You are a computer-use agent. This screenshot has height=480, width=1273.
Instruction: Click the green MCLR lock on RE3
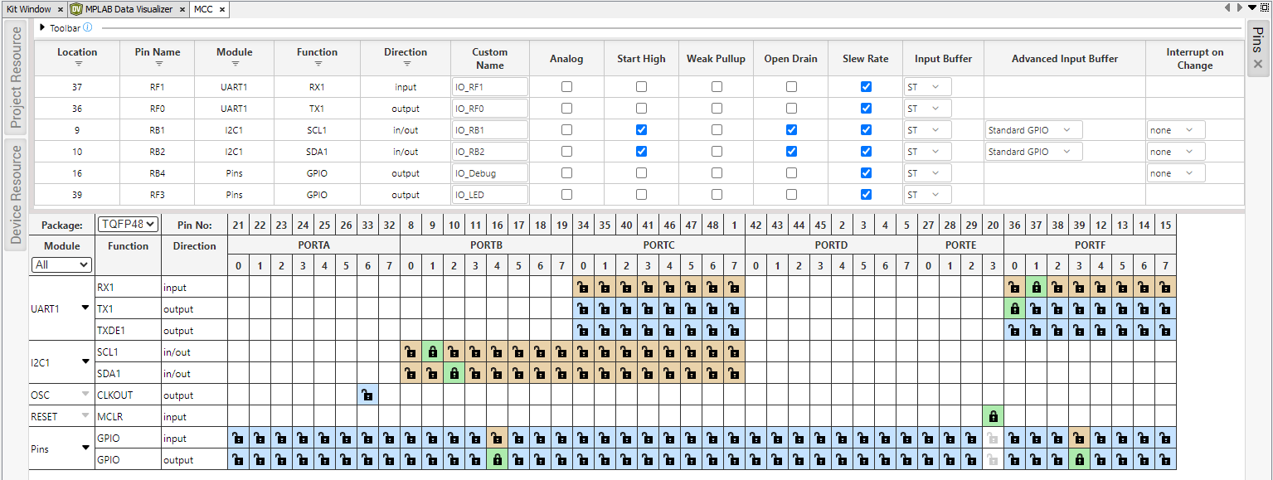point(993,417)
